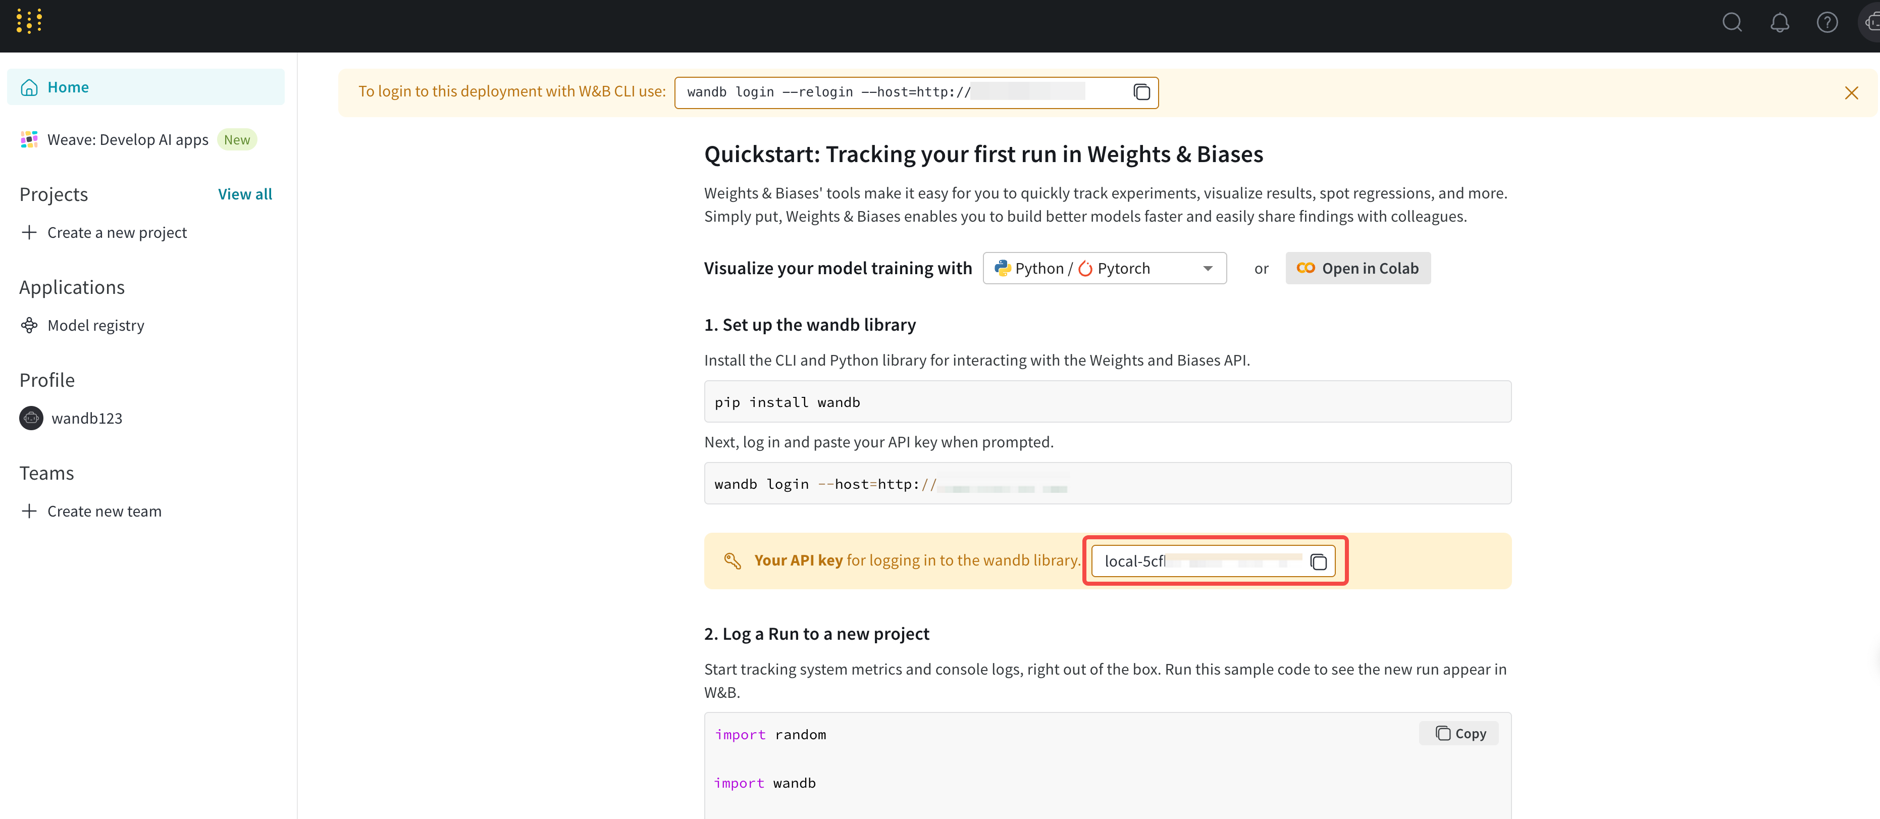Click the Projects section heading
Screen dimensions: 1880x819
[54, 194]
